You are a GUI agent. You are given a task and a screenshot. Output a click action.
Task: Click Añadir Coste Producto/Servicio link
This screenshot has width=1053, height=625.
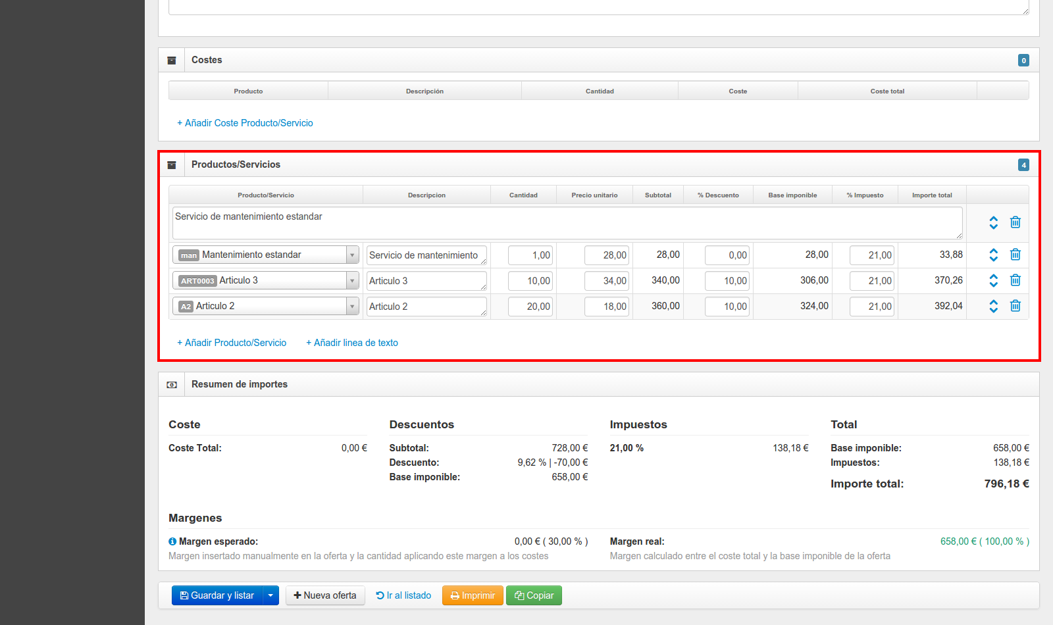[x=245, y=123]
